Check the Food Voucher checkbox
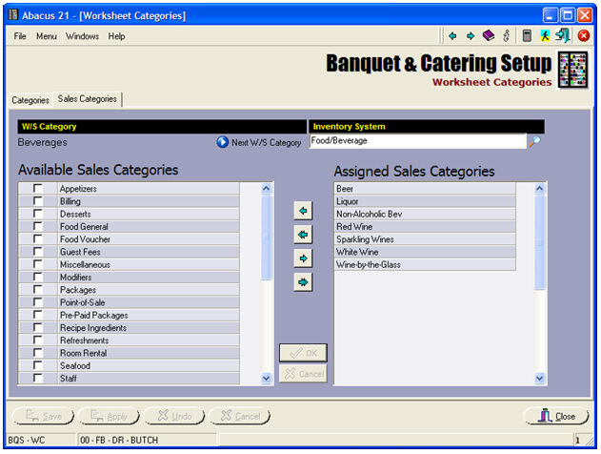 tap(37, 238)
